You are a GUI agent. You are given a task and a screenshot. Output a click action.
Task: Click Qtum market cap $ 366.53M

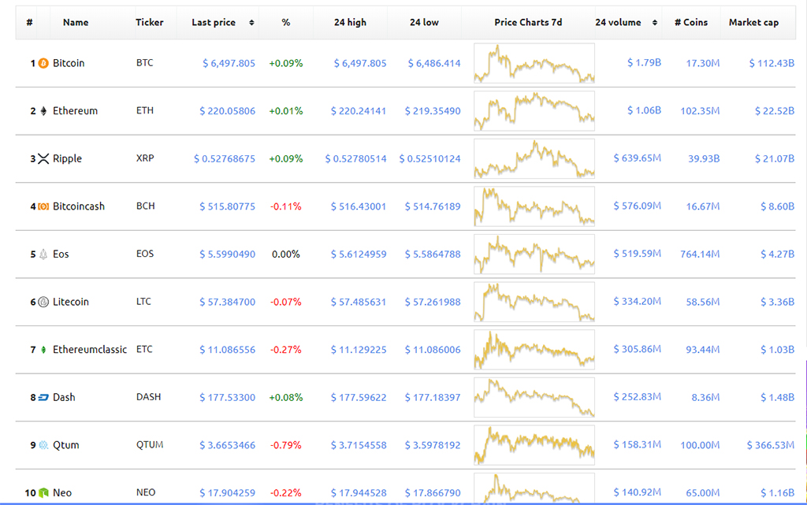pos(771,445)
